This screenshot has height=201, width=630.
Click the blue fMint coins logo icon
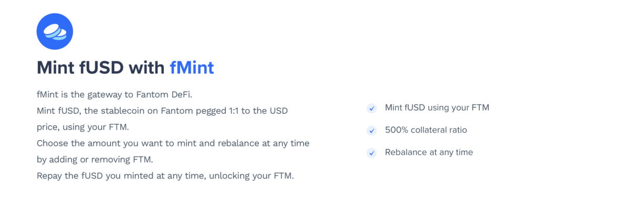55,31
